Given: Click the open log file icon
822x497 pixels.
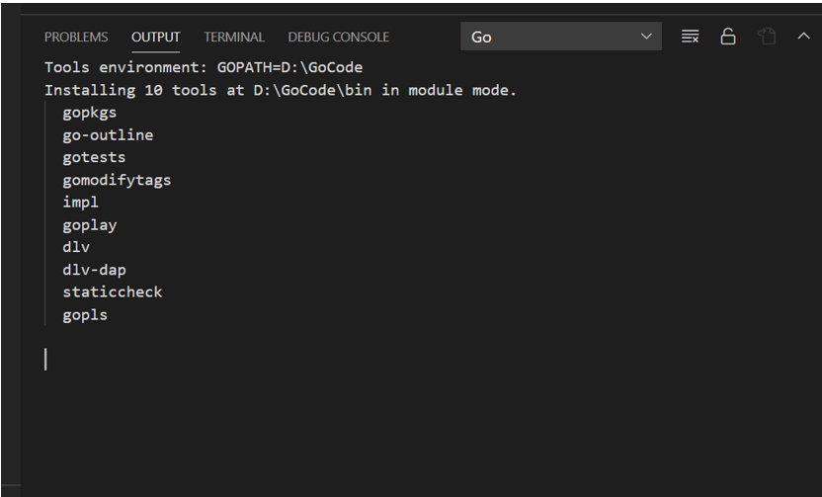Looking at the screenshot, I should coord(766,38).
